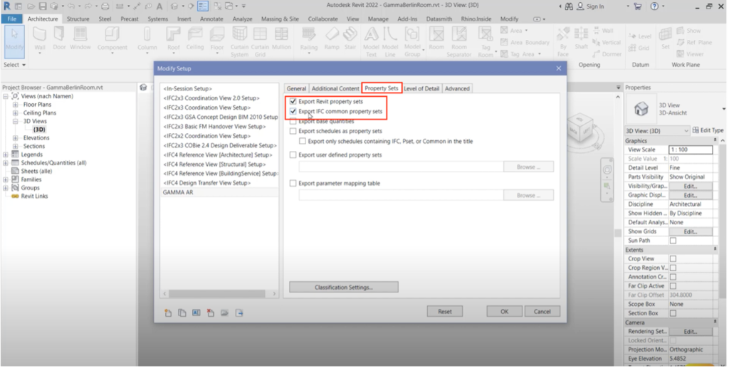729x368 pixels.
Task: Select the Wall tool in ribbon
Action: 40,39
